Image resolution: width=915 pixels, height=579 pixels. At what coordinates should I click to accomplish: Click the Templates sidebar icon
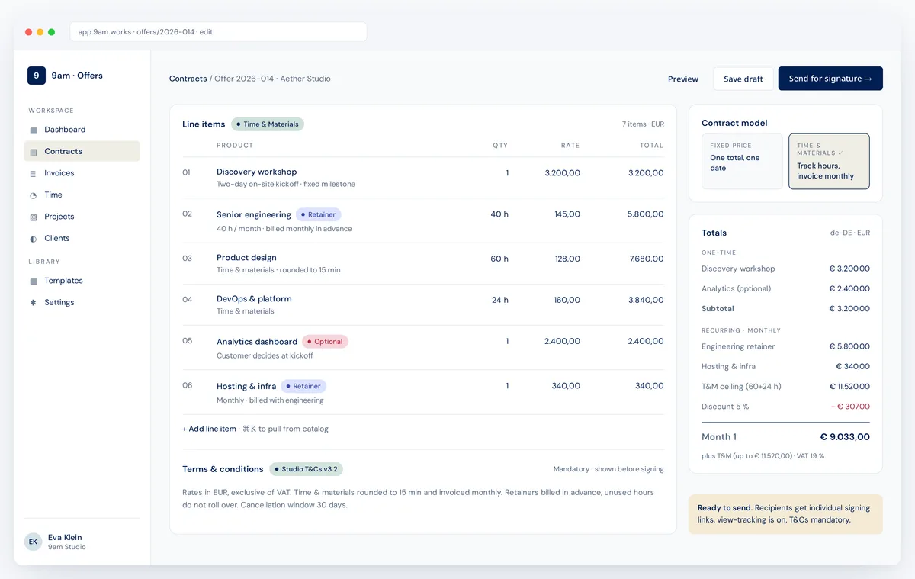(33, 281)
